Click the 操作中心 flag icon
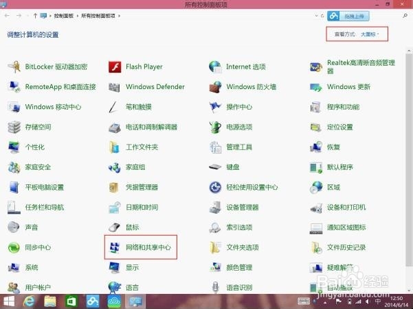This screenshot has width=413, height=309. pos(215,107)
